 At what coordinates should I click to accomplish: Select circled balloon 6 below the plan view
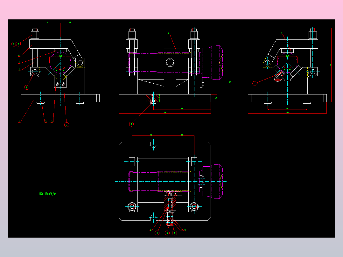click(174, 233)
